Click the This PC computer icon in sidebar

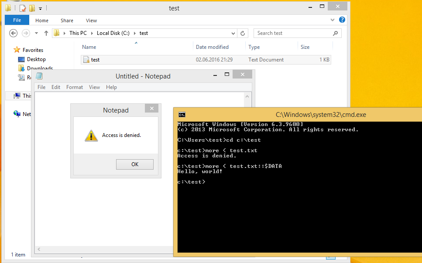tap(17, 96)
